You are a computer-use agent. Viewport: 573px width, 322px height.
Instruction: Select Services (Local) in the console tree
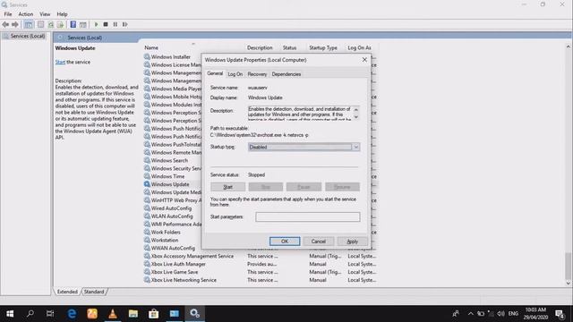coord(28,36)
